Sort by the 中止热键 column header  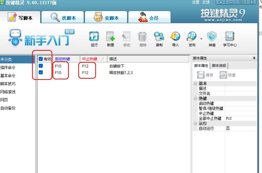click(x=93, y=59)
